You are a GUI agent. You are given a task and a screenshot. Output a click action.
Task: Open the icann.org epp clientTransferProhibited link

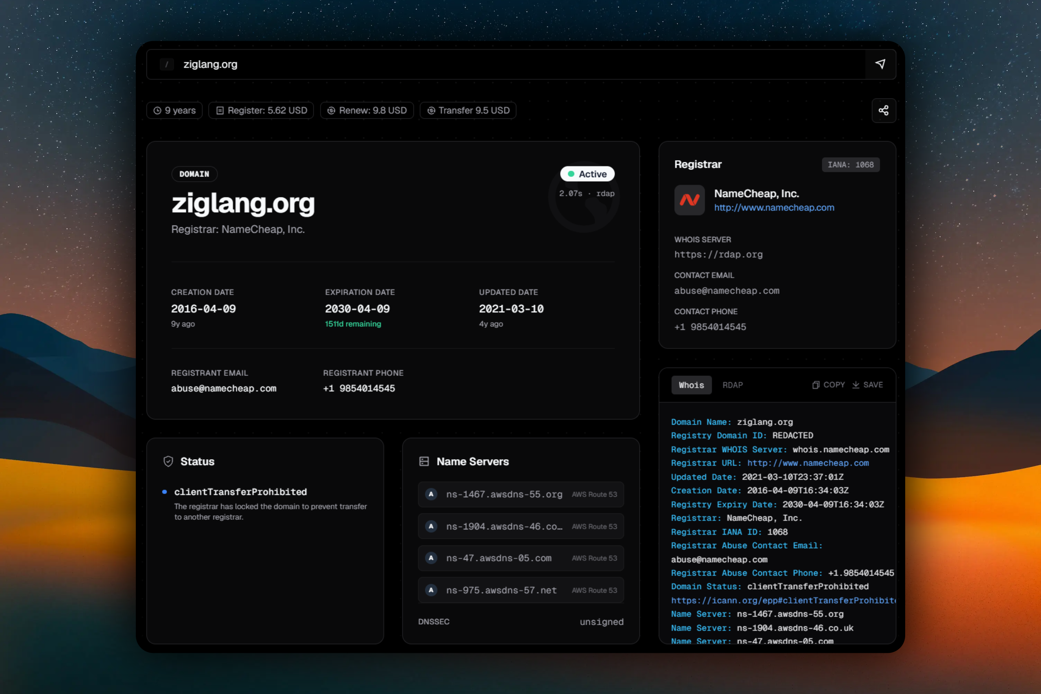click(783, 600)
